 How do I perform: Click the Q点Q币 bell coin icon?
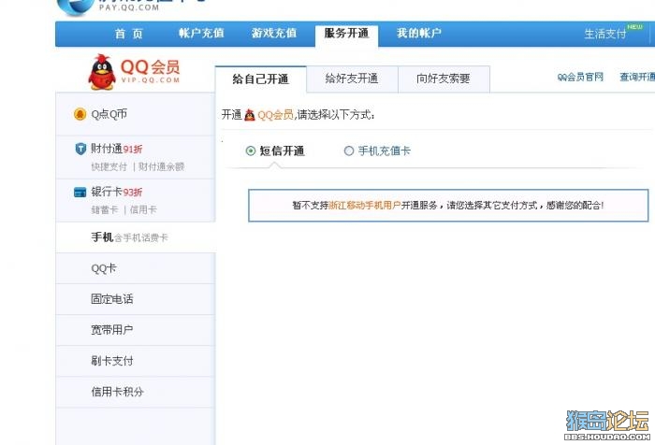pos(80,114)
